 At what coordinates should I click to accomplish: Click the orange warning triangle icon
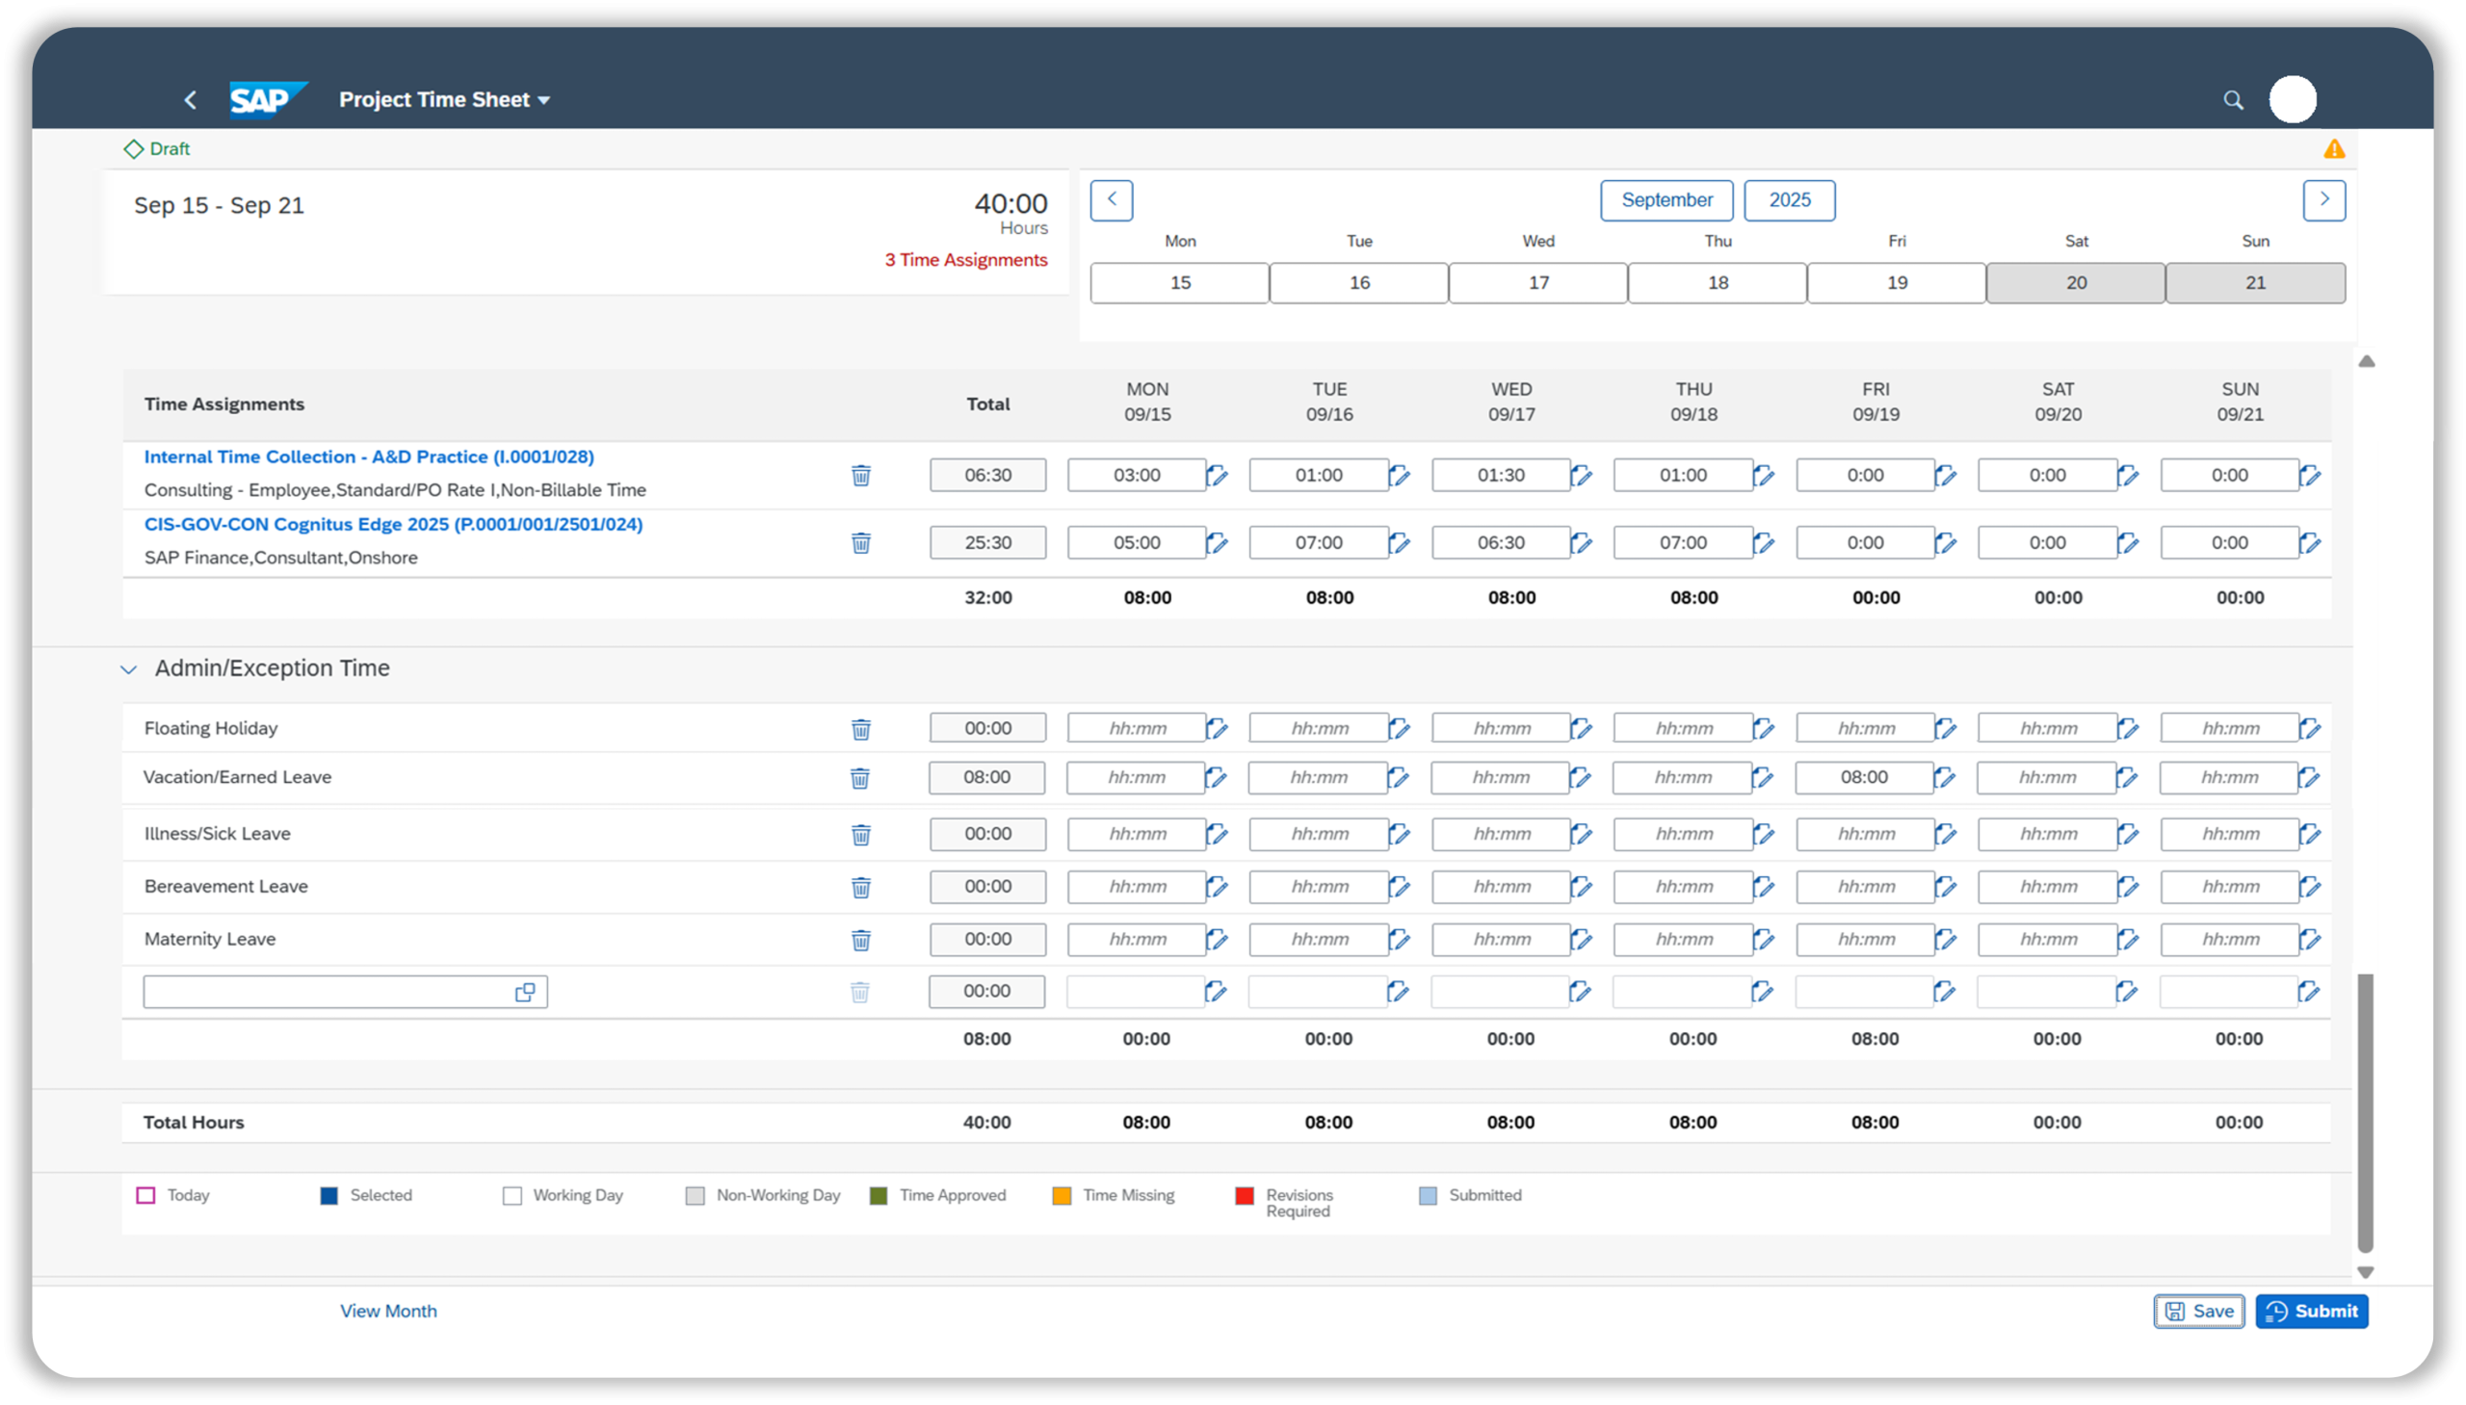pyautogui.click(x=2334, y=148)
